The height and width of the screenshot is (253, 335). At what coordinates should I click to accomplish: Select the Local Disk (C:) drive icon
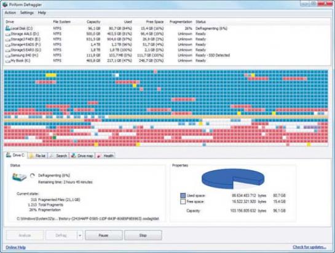8,28
